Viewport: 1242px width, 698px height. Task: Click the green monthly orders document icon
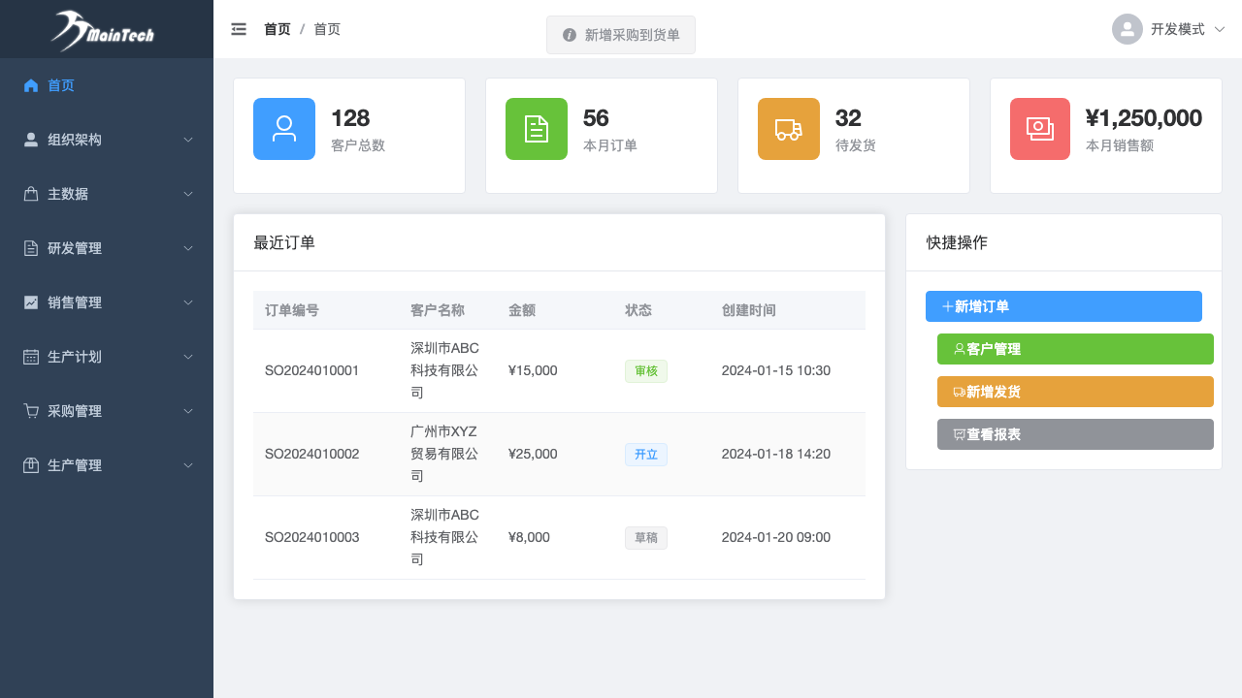click(537, 129)
